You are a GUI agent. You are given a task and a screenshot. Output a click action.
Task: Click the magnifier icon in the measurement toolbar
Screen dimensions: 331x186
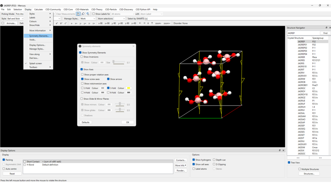pyautogui.click(x=83, y=14)
